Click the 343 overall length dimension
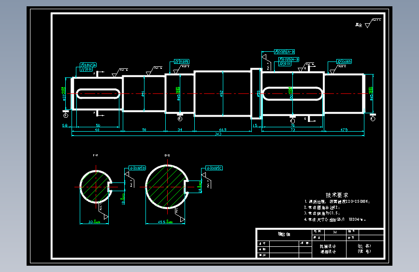This screenshot has height=272, width=419. click(x=218, y=134)
